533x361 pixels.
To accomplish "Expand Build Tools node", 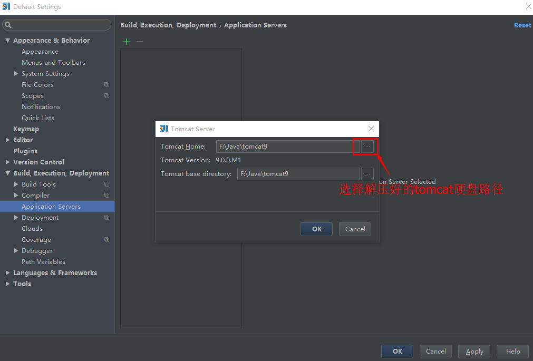I will pos(16,184).
